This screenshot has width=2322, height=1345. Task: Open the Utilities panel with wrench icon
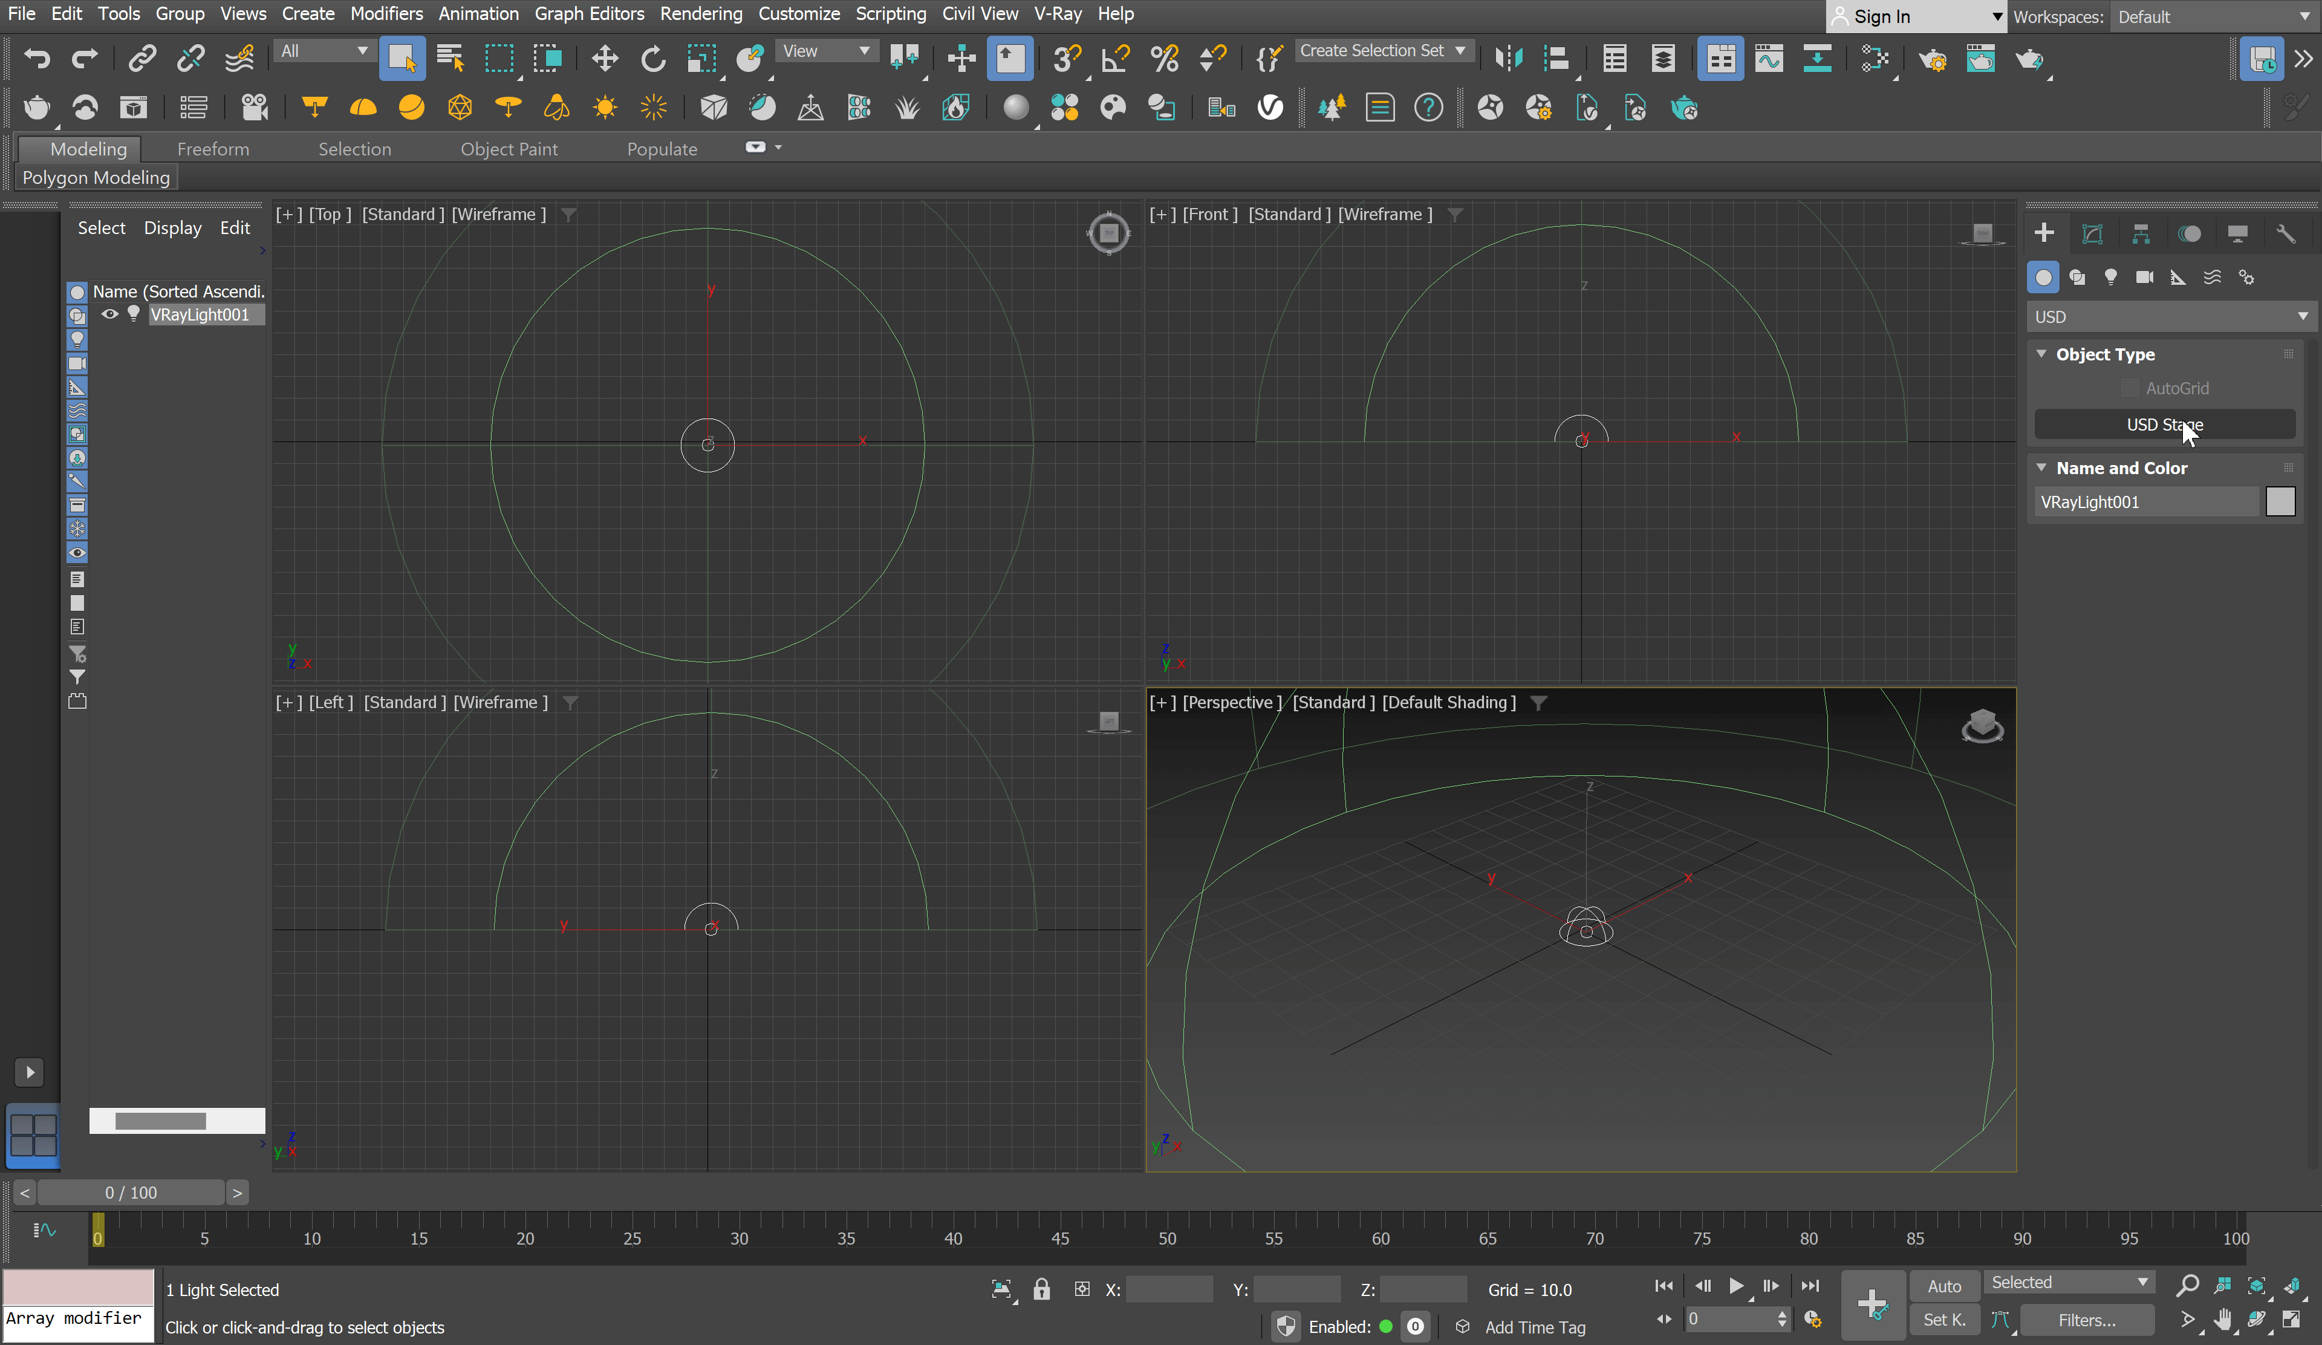pyautogui.click(x=2288, y=233)
